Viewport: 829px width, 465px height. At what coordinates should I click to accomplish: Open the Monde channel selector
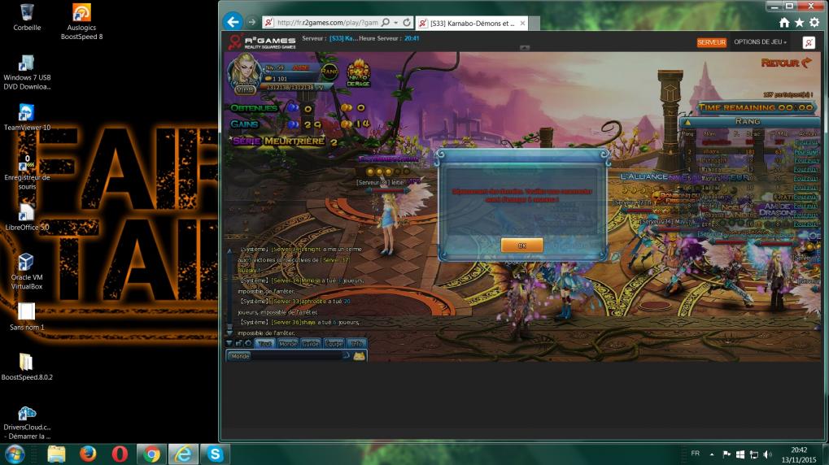(240, 356)
